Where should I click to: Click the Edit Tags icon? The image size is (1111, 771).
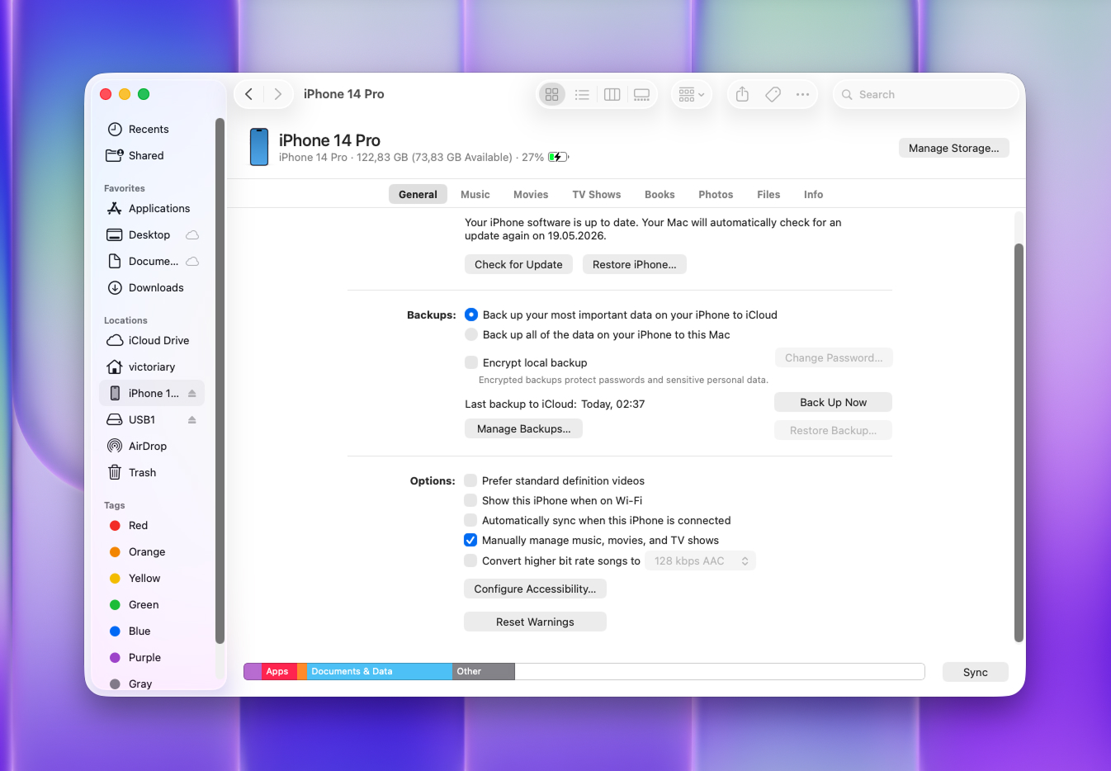coord(773,95)
